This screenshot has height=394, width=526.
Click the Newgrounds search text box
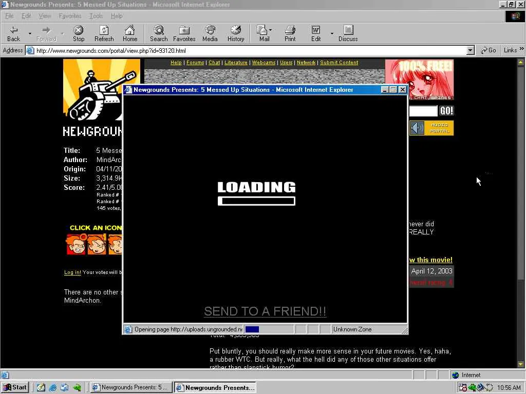click(423, 111)
